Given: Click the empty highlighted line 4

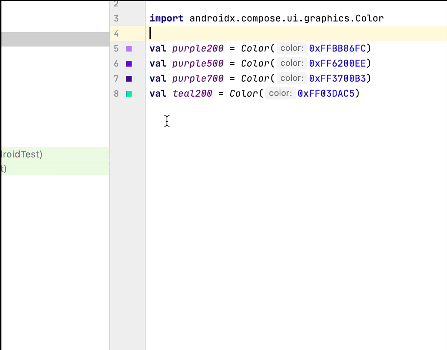Looking at the screenshot, I should (215, 33).
